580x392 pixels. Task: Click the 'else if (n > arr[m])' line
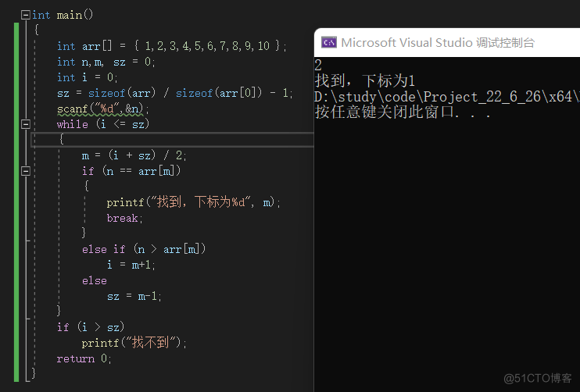click(144, 249)
